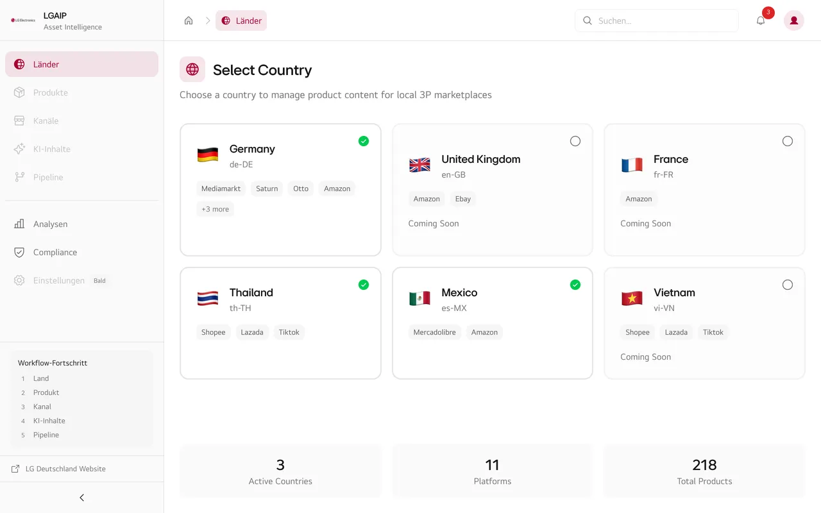Select the Vietnam radio button
Screen dimensions: 821x513
pos(788,285)
